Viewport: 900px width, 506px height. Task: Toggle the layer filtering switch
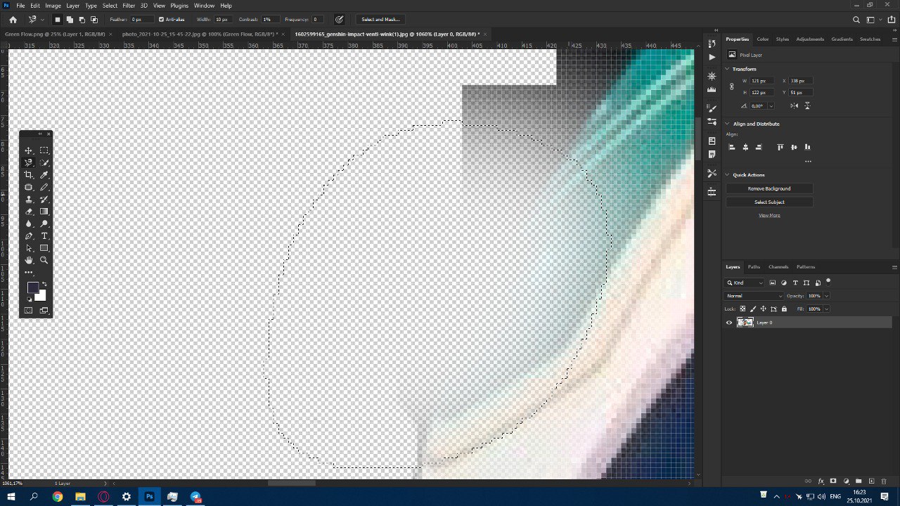tap(828, 281)
